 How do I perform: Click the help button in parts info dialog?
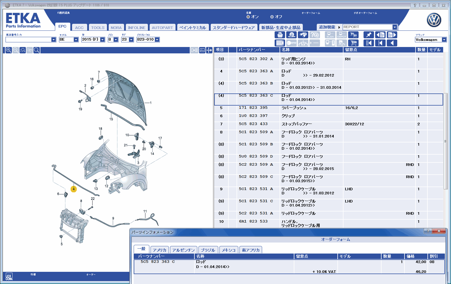[427, 231]
